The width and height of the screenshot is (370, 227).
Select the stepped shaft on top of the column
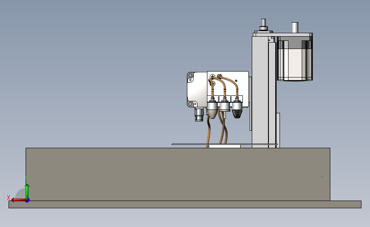pyautogui.click(x=263, y=25)
